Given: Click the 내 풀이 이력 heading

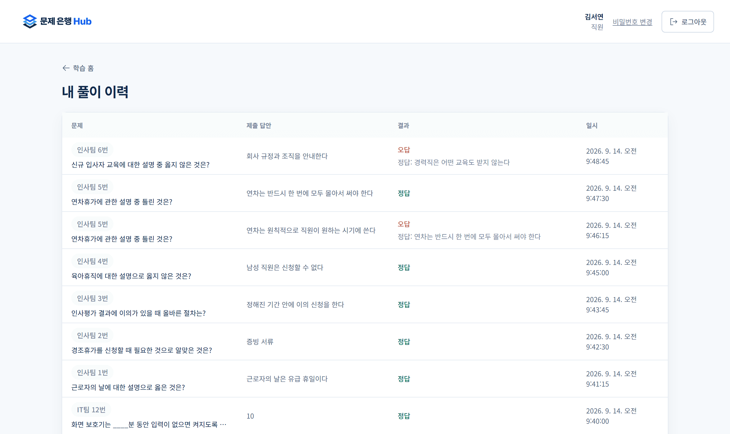Looking at the screenshot, I should [x=95, y=92].
